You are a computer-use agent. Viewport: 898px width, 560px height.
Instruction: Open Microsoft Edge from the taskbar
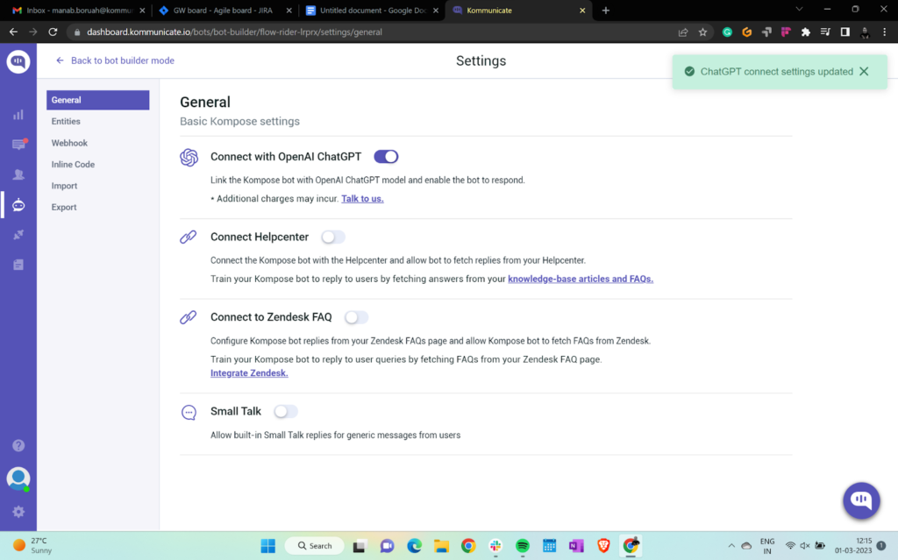click(x=414, y=546)
